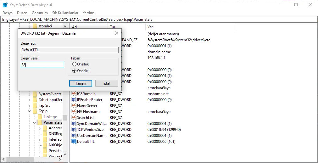
Task: Click the Değer verisi input field
Action: [x=42, y=65]
